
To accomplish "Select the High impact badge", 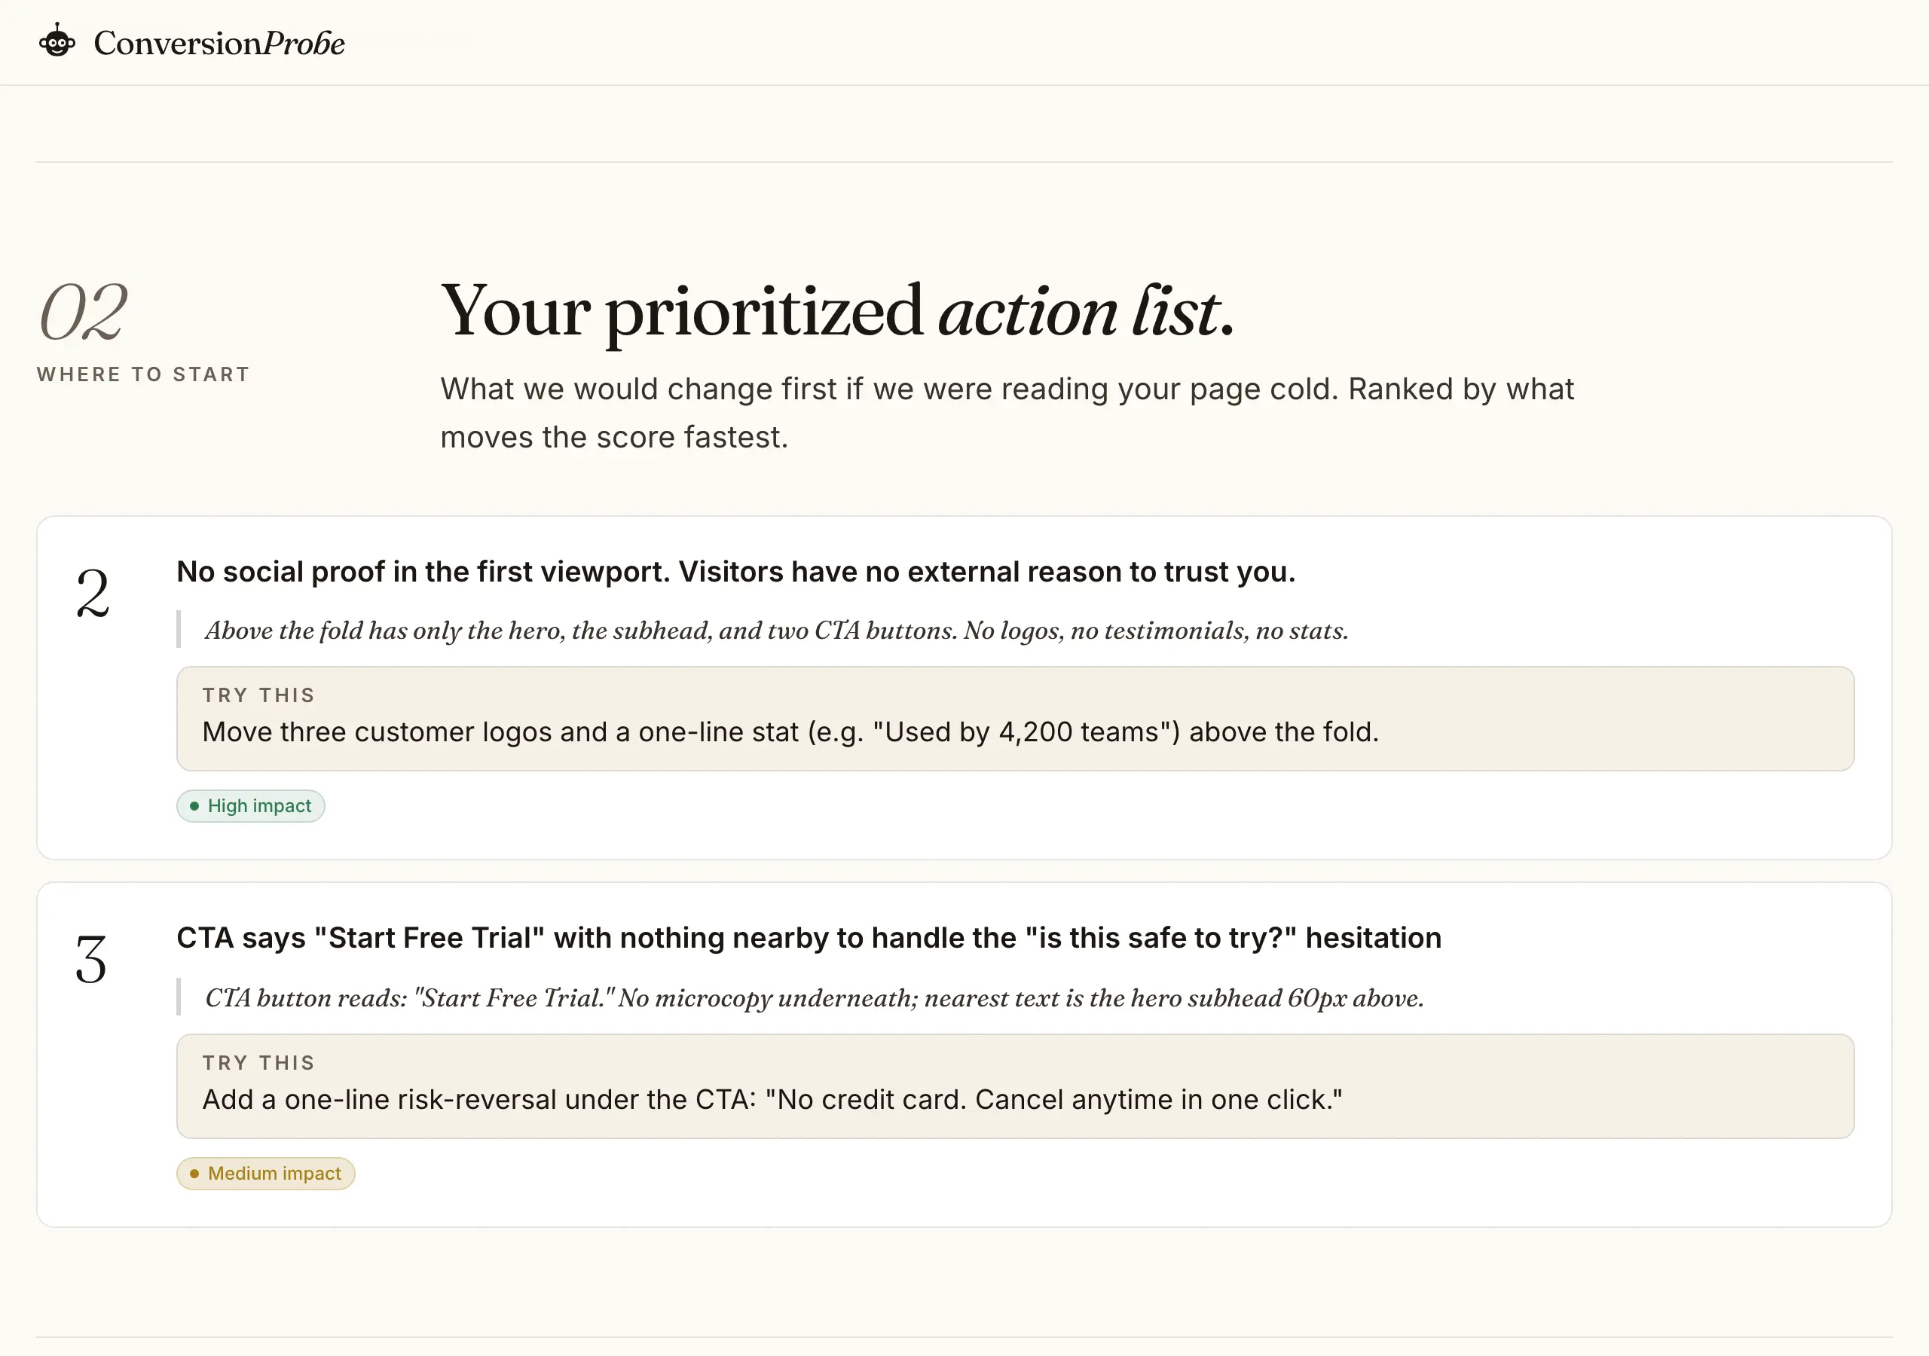I will point(250,806).
